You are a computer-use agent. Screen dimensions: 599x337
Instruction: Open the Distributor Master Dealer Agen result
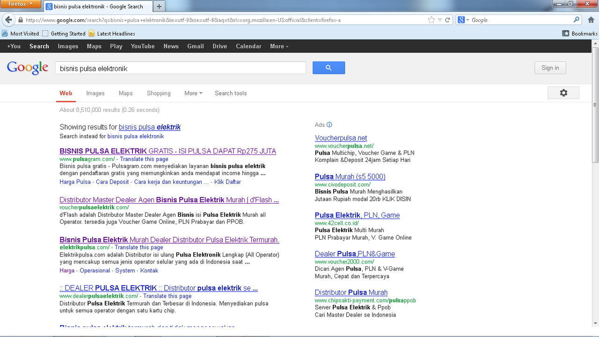point(169,200)
